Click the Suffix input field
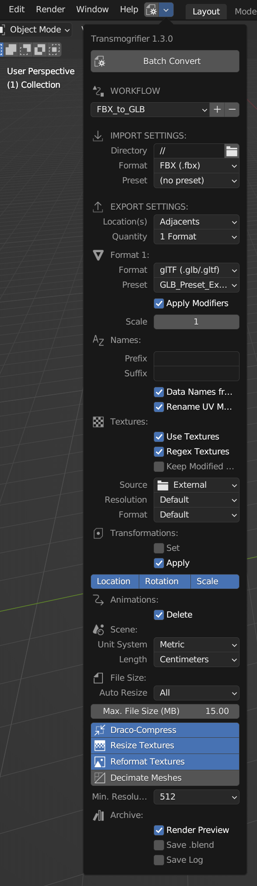The width and height of the screenshot is (257, 886). 196,373
